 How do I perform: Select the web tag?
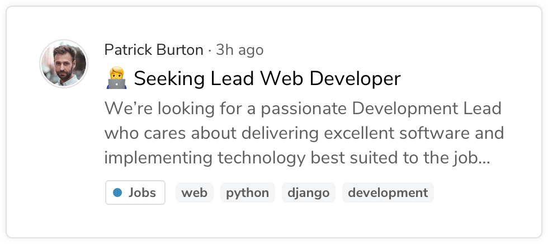point(195,193)
